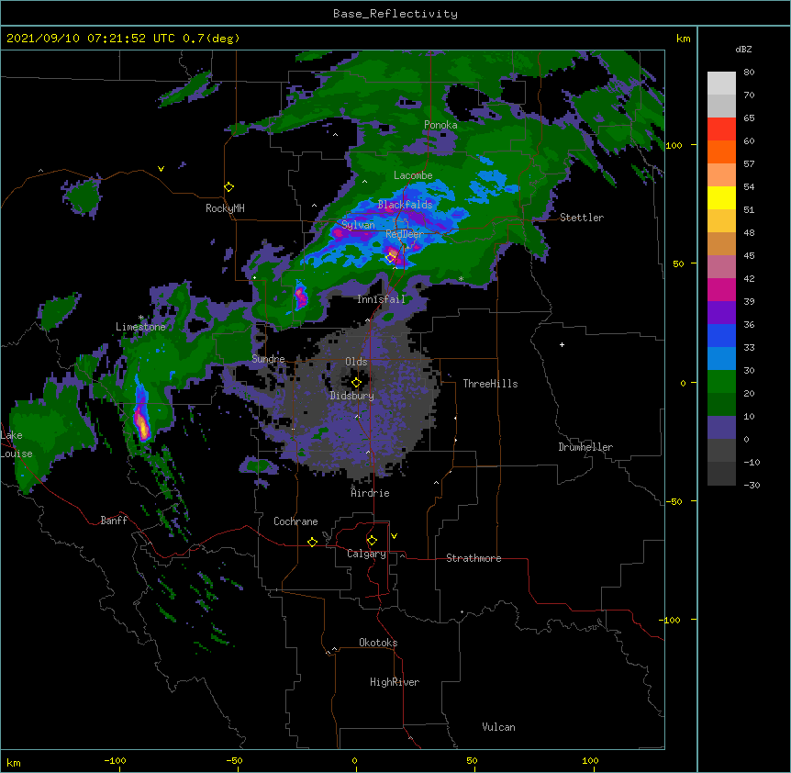Click the Sylvan label
This screenshot has height=773, width=791.
[x=358, y=225]
